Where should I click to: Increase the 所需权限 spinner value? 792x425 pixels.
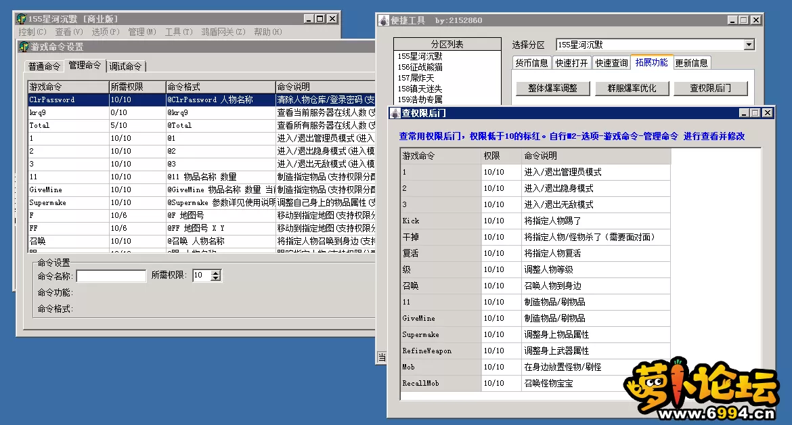click(216, 273)
